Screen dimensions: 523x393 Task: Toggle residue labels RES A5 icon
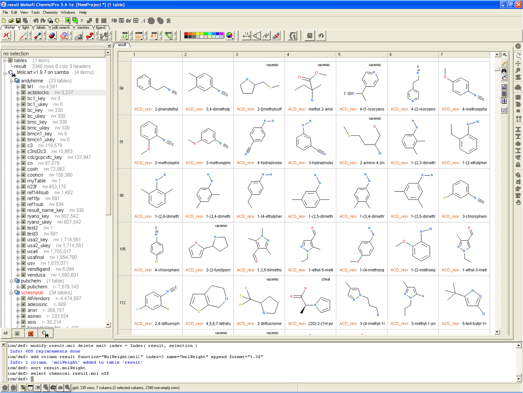pyautogui.click(x=124, y=36)
